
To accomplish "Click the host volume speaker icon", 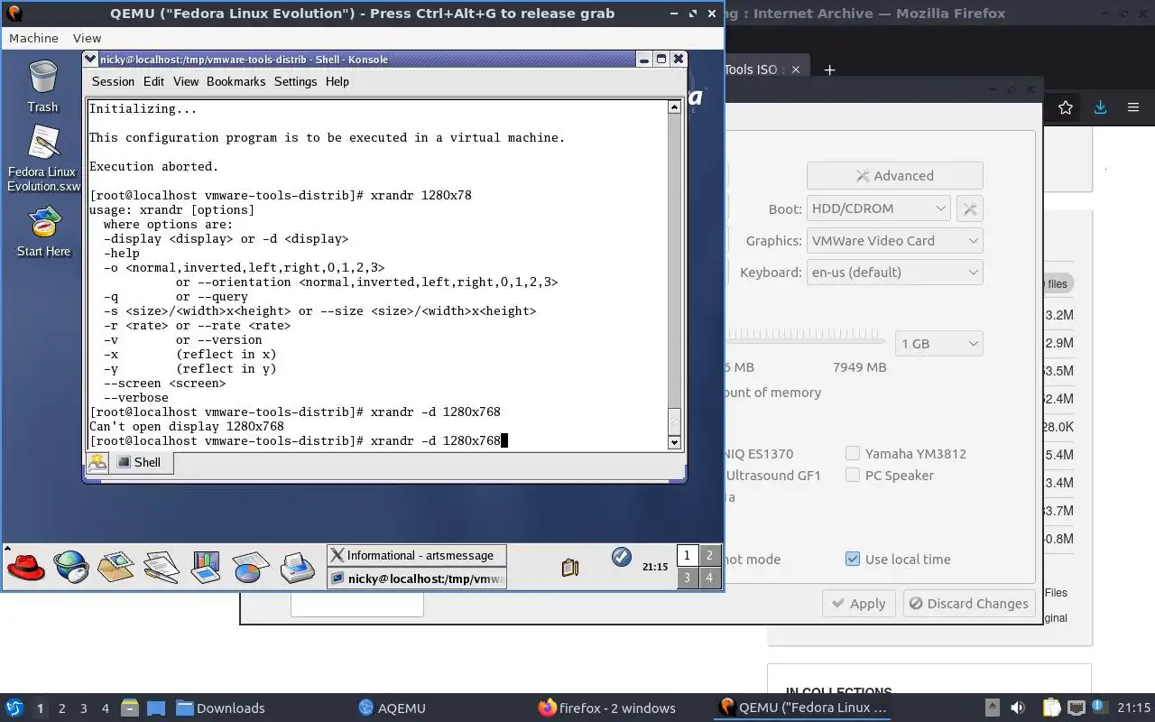I will 1018,708.
